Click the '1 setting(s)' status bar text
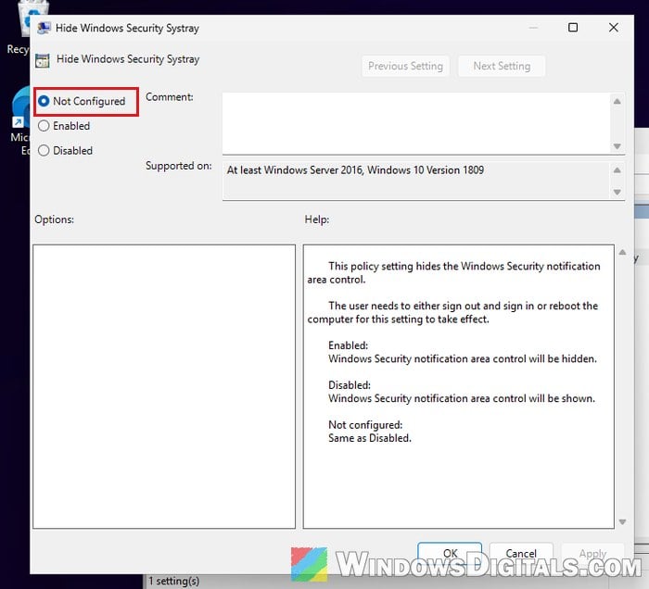This screenshot has width=649, height=589. (174, 582)
